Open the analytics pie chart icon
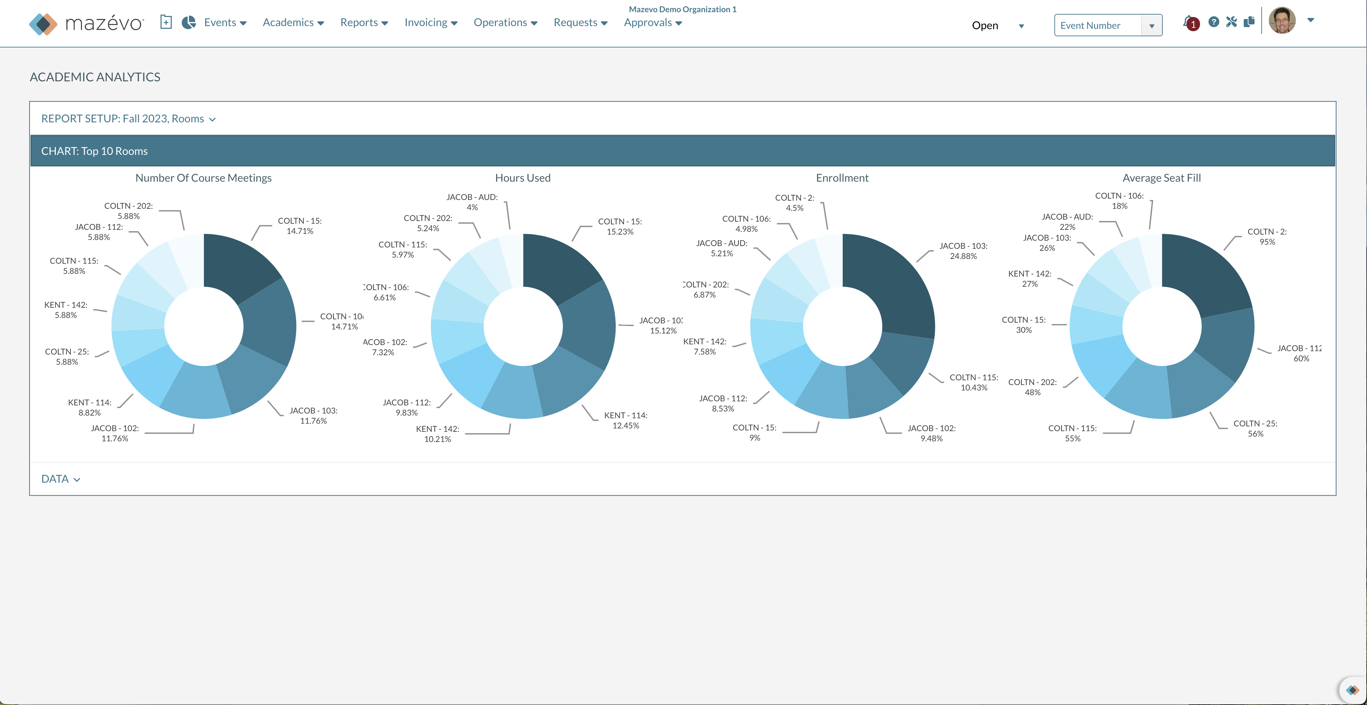The height and width of the screenshot is (705, 1367). pos(189,22)
